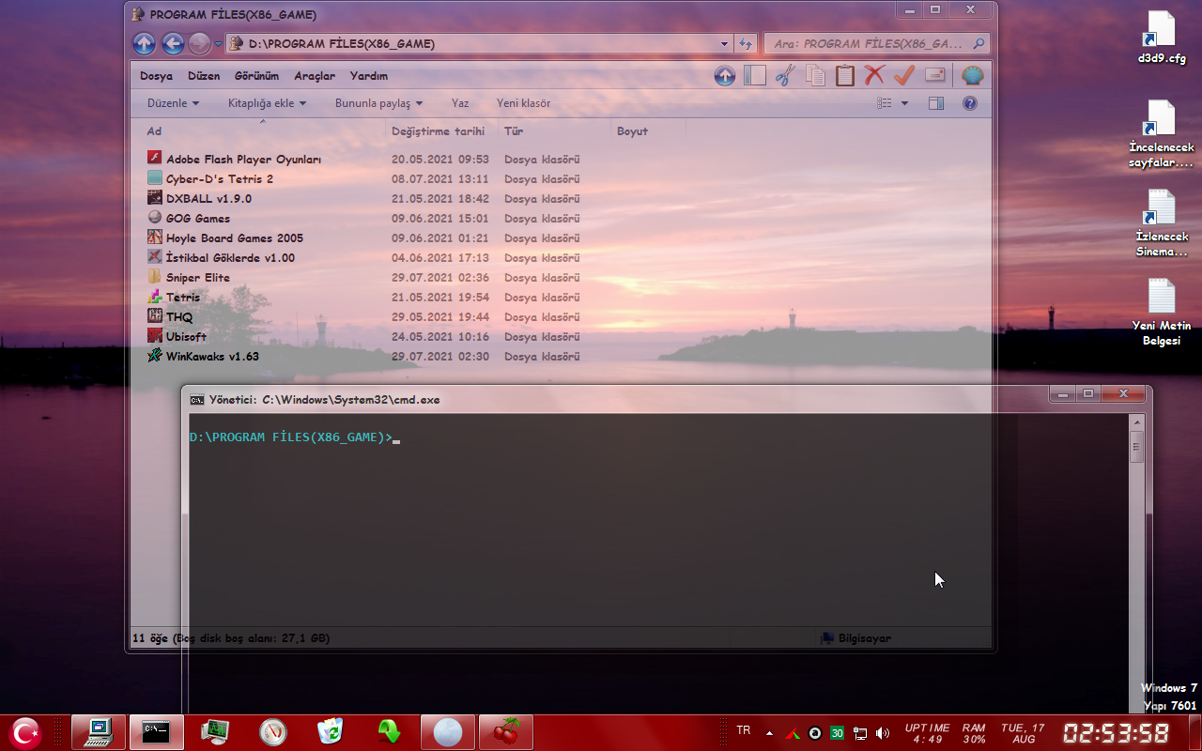Open the Yardım menu
Image resolution: width=1202 pixels, height=751 pixels.
click(x=368, y=76)
